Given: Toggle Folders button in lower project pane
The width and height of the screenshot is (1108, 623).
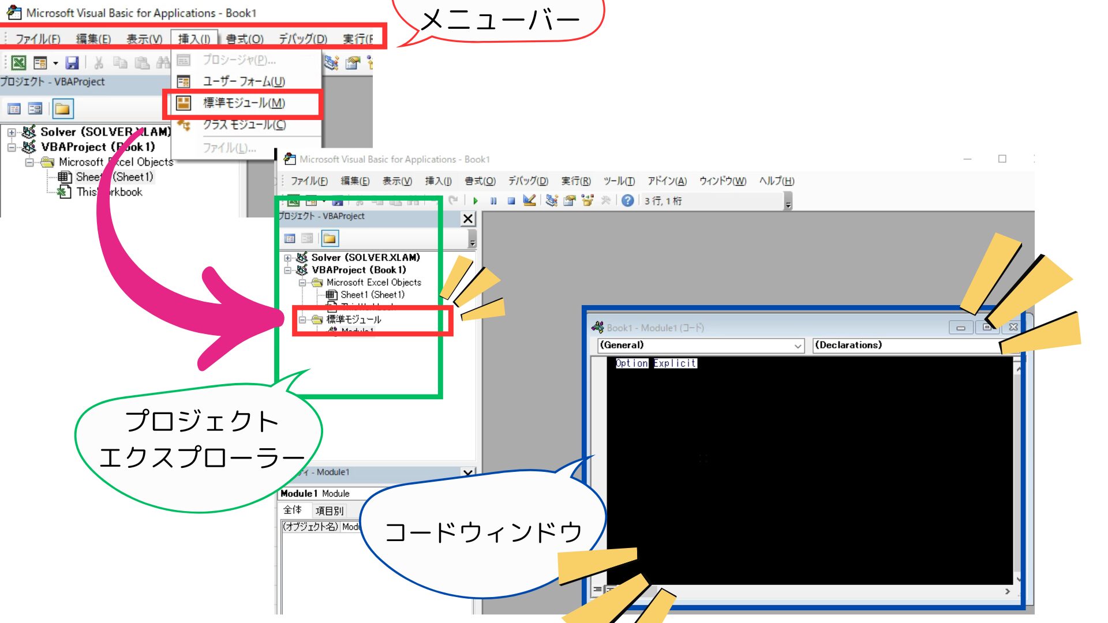Looking at the screenshot, I should coord(330,238).
